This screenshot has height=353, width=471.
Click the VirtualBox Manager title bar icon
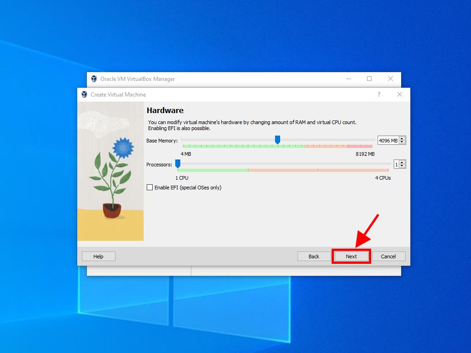pyautogui.click(x=94, y=79)
